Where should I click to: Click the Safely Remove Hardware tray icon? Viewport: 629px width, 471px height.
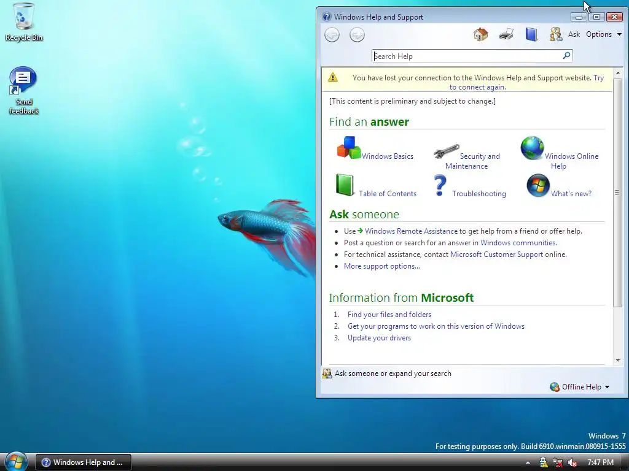pos(544,462)
